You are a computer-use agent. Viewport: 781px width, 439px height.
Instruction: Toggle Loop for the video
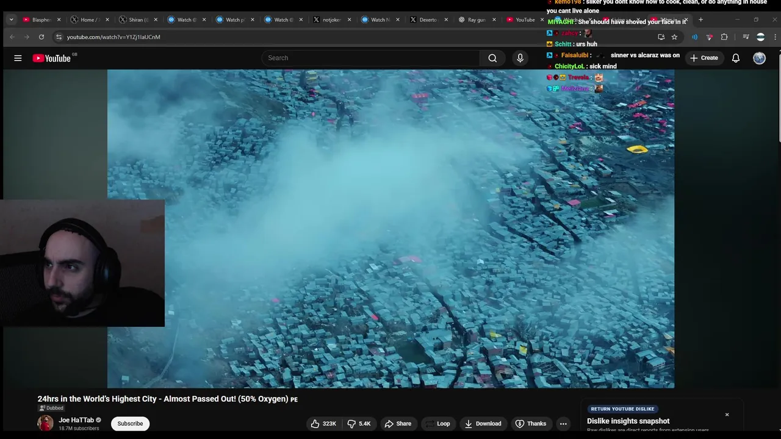(437, 424)
